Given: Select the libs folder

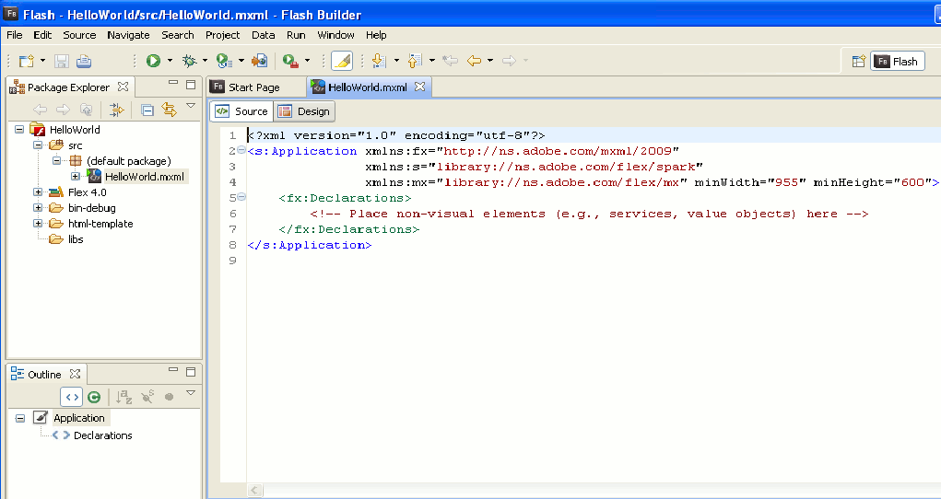Looking at the screenshot, I should tap(76, 238).
